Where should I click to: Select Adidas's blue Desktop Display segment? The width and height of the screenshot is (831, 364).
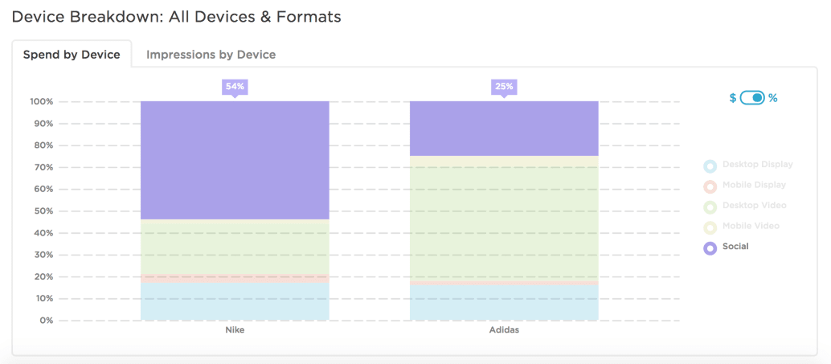[x=504, y=303]
